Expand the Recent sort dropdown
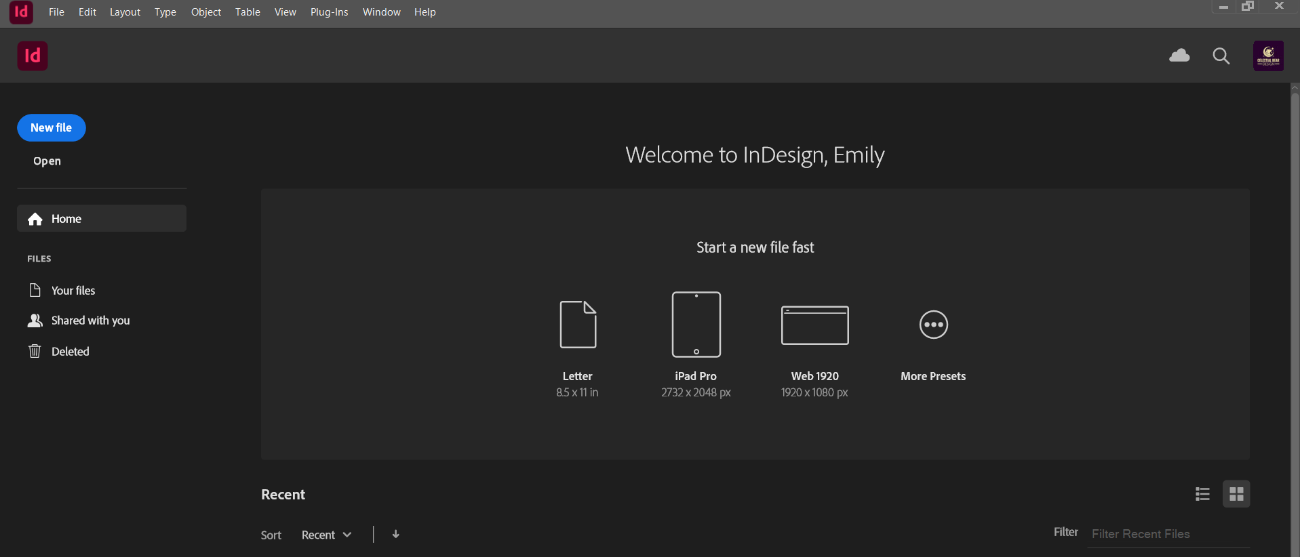Image resolution: width=1300 pixels, height=557 pixels. pos(326,535)
